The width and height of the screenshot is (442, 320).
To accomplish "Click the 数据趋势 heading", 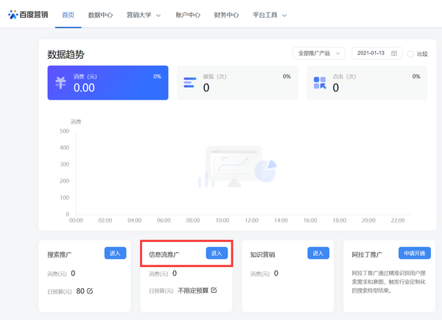I will click(66, 55).
